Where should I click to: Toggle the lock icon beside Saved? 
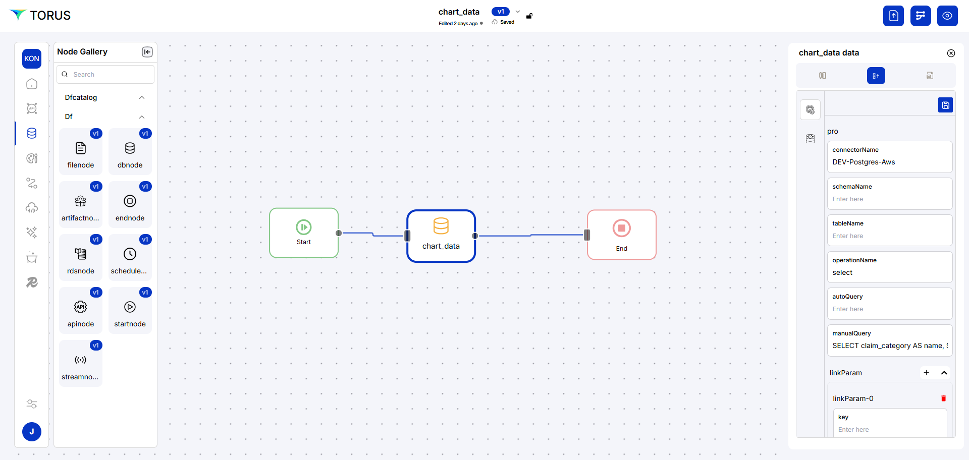[x=529, y=16]
